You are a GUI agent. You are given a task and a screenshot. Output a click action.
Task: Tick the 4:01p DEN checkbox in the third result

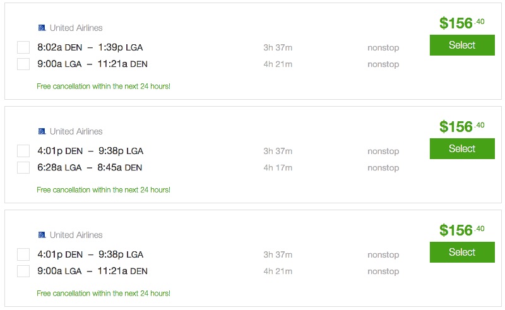coord(23,254)
